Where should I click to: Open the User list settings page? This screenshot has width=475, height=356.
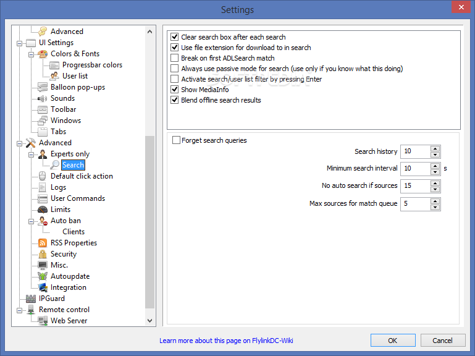click(75, 76)
